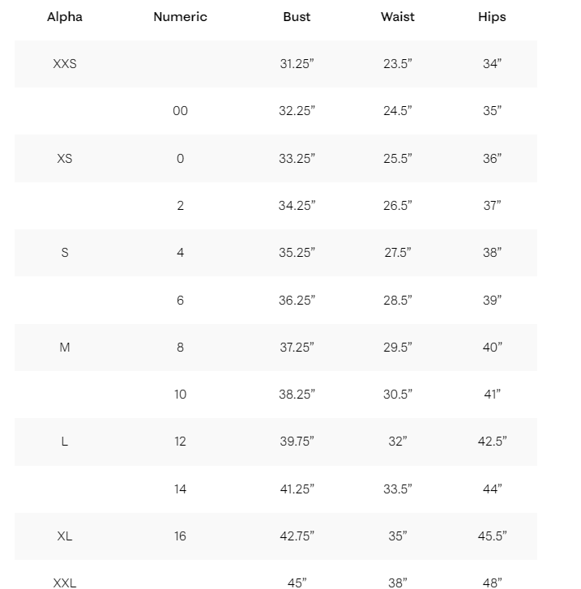
Task: Click the waist measurement 27.5”
Action: tap(398, 253)
